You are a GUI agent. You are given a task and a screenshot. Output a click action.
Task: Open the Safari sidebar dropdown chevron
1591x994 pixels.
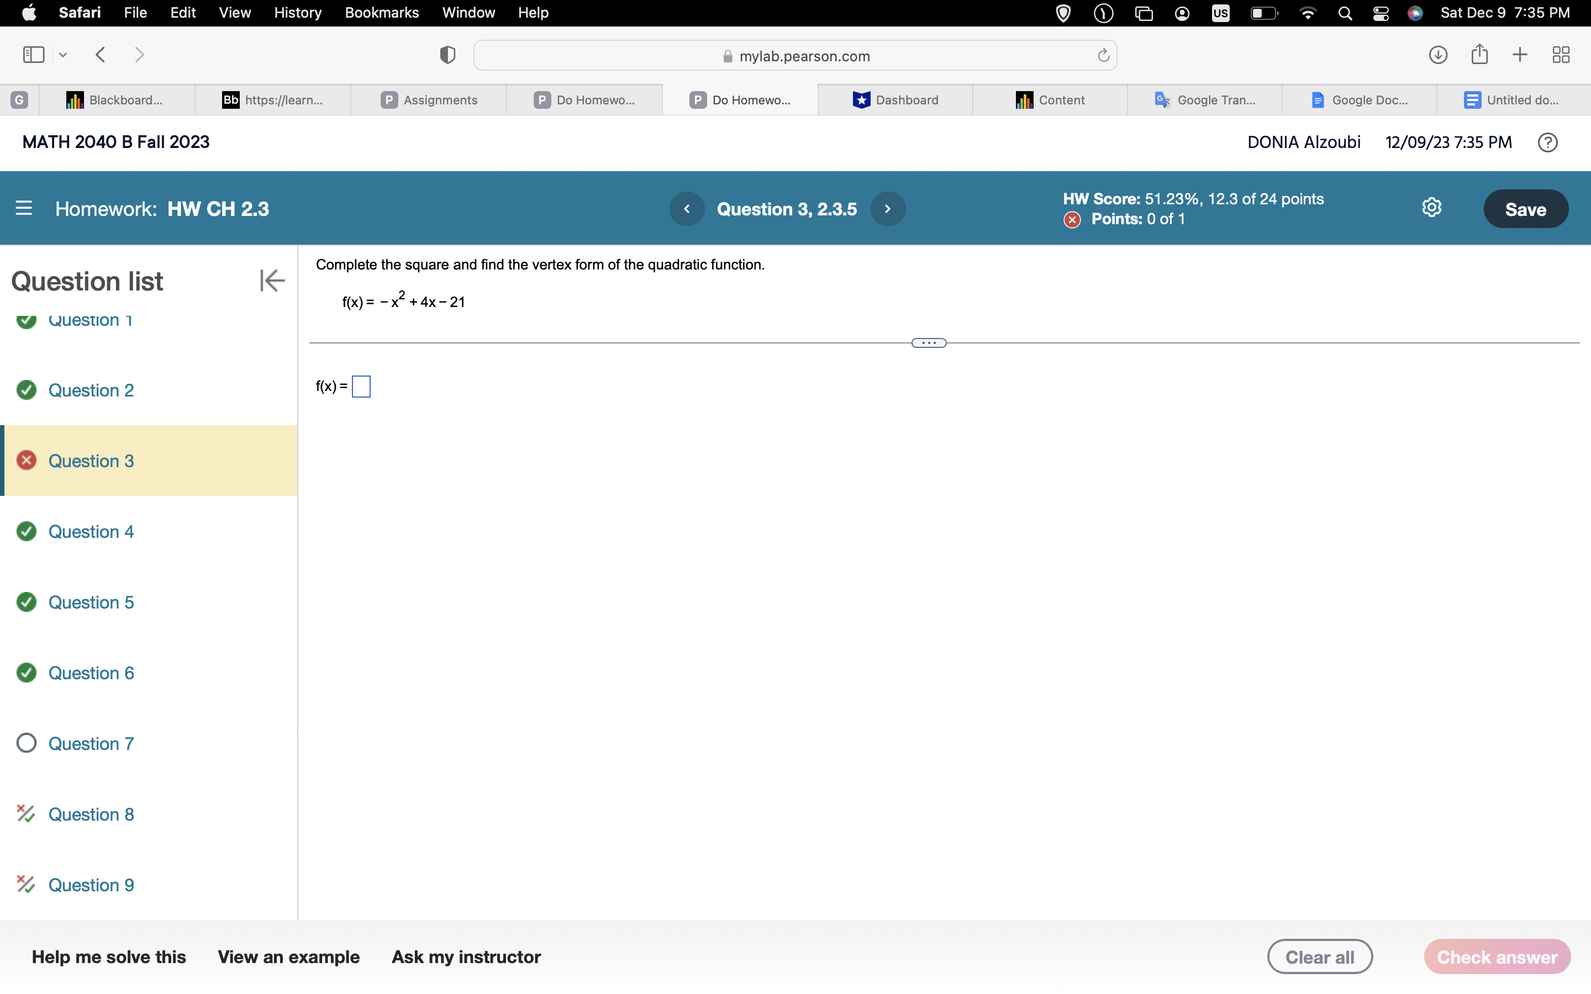click(62, 55)
